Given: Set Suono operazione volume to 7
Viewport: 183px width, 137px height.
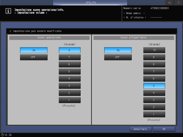Looking at the screenshot, I should coord(70,57).
